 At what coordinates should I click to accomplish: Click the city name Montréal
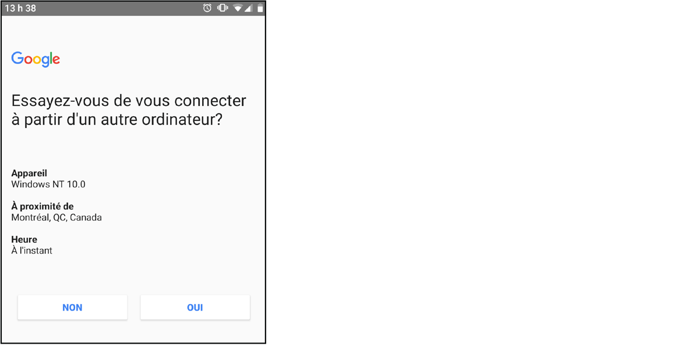(30, 217)
